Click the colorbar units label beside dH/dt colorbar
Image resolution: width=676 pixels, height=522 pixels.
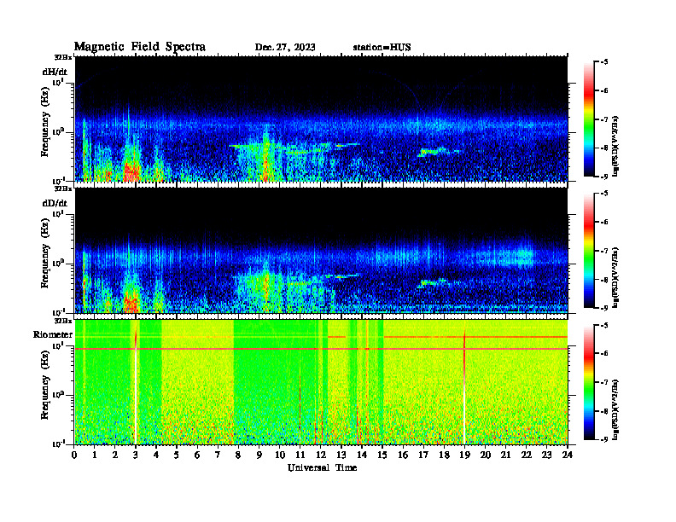(x=615, y=147)
